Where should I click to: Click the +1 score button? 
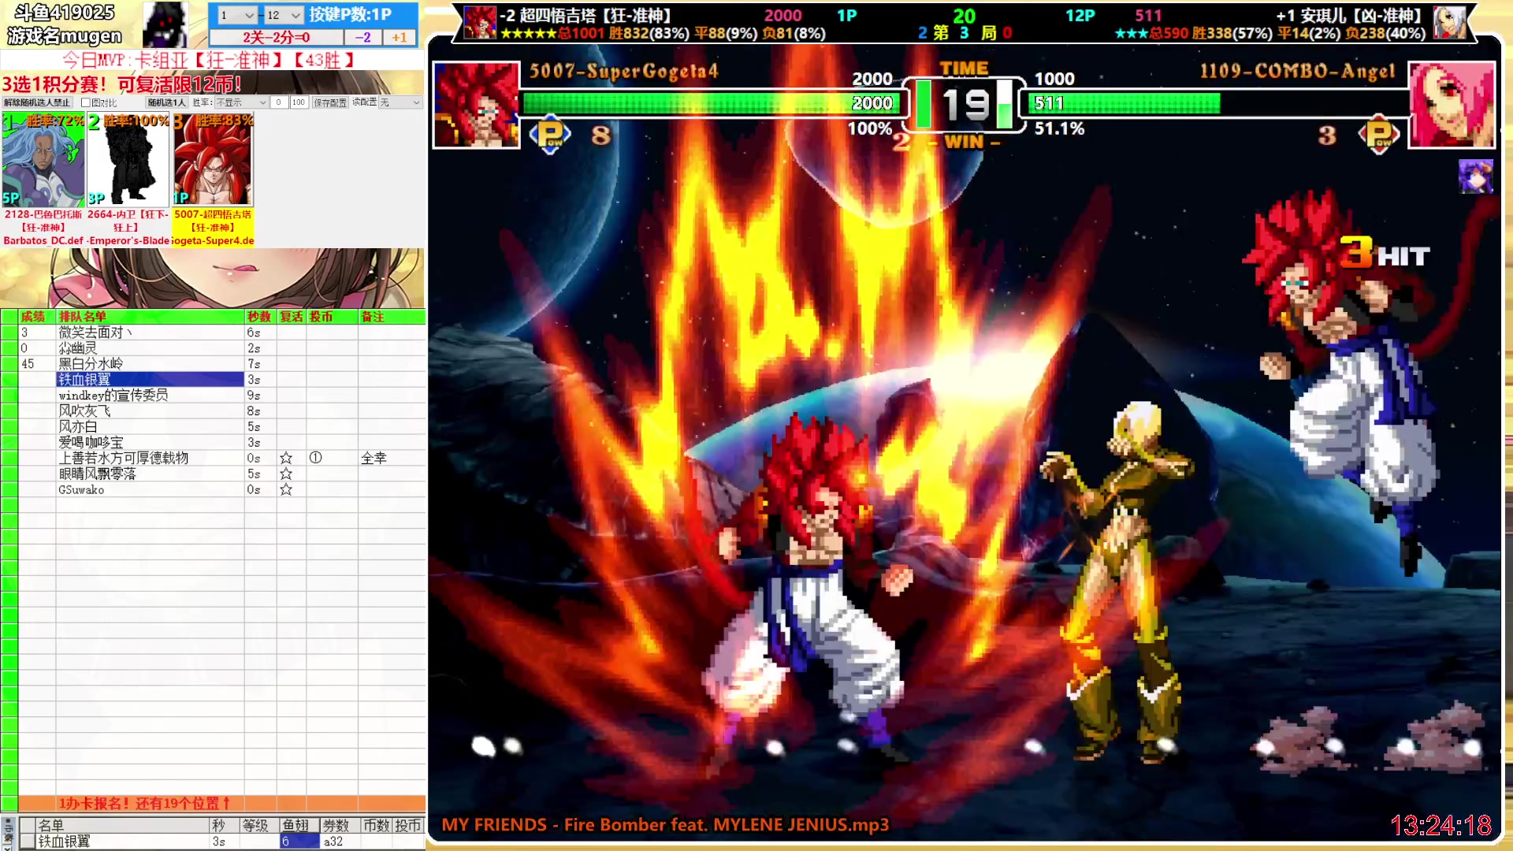pos(400,37)
